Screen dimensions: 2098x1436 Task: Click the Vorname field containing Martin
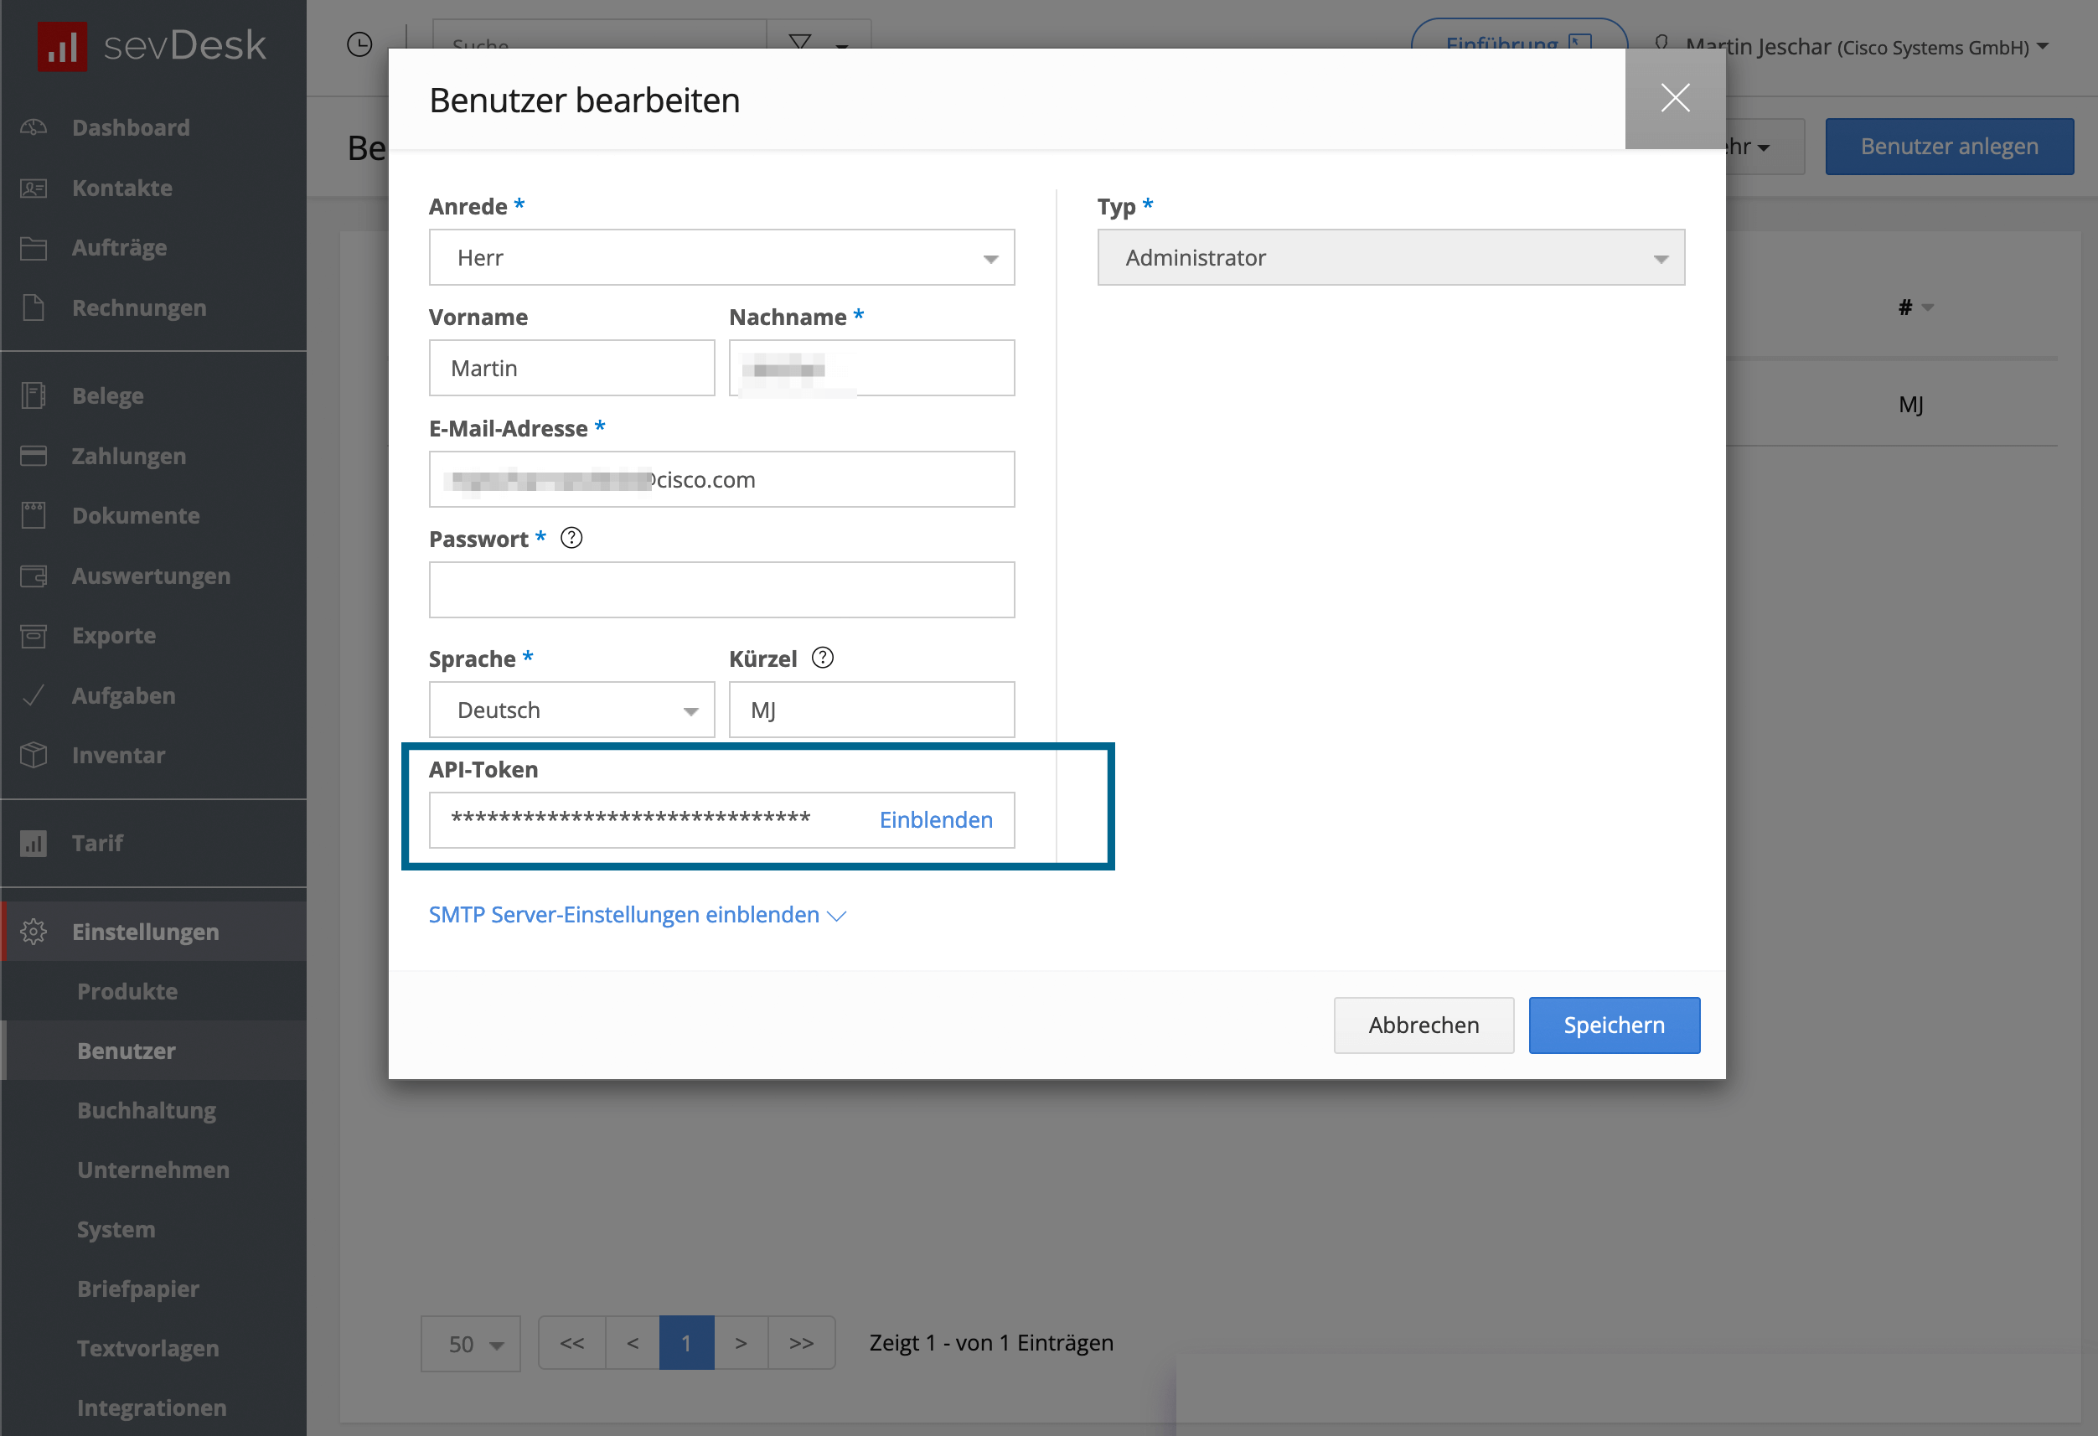571,369
